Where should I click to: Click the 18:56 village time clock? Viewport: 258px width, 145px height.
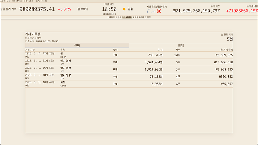(x=109, y=9)
